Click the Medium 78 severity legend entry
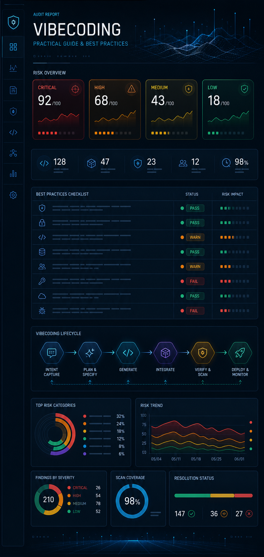The image size is (264, 557). coord(84,503)
